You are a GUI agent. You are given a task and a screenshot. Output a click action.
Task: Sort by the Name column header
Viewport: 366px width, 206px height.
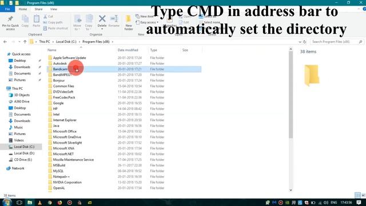click(52, 50)
